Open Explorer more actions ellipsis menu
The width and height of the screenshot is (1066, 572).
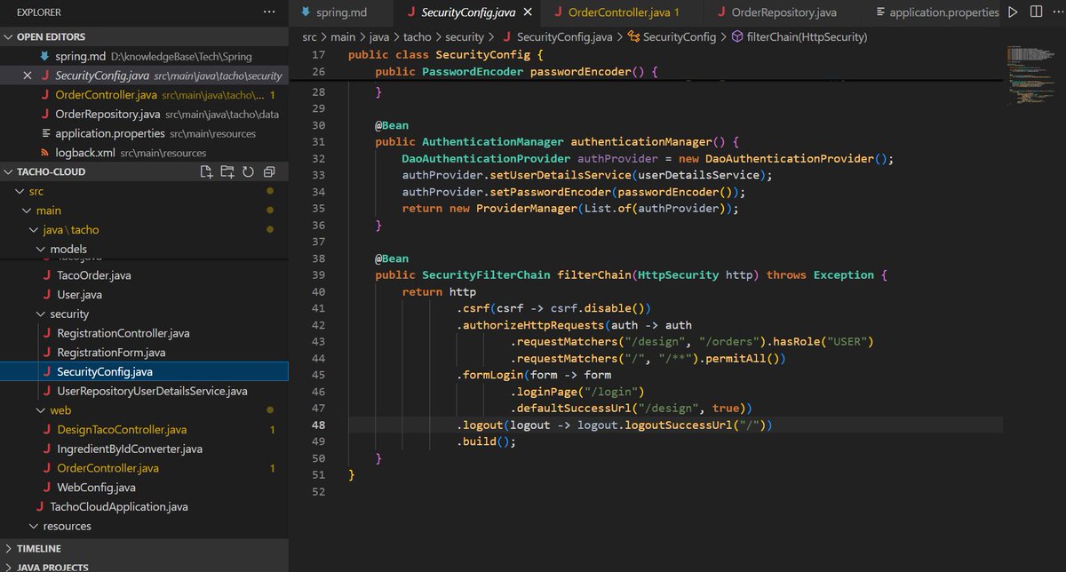[269, 13]
